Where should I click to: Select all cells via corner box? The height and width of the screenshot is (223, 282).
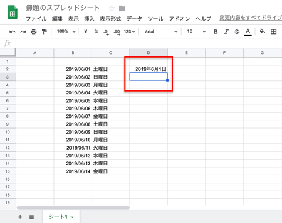pyautogui.click(x=8, y=52)
